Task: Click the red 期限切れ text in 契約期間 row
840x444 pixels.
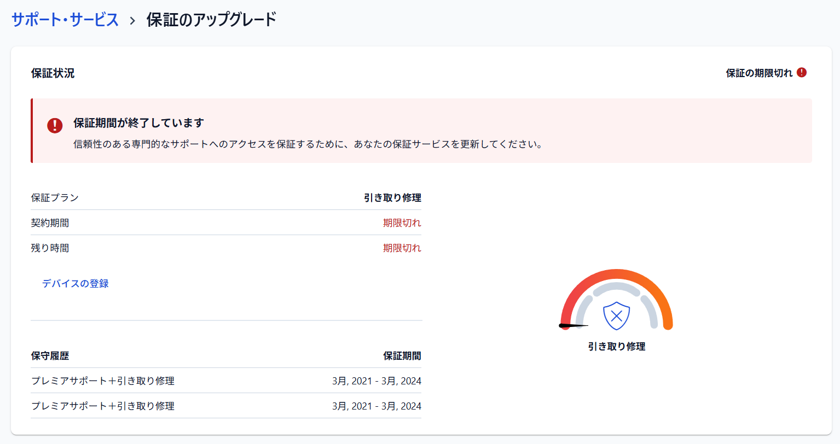Action: coord(402,223)
